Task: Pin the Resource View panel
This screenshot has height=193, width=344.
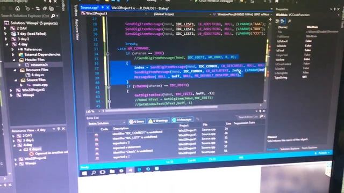Action: coord(59,129)
